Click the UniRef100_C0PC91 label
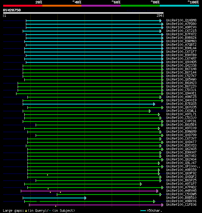The width and height of the screenshot is (202, 213). point(181,121)
